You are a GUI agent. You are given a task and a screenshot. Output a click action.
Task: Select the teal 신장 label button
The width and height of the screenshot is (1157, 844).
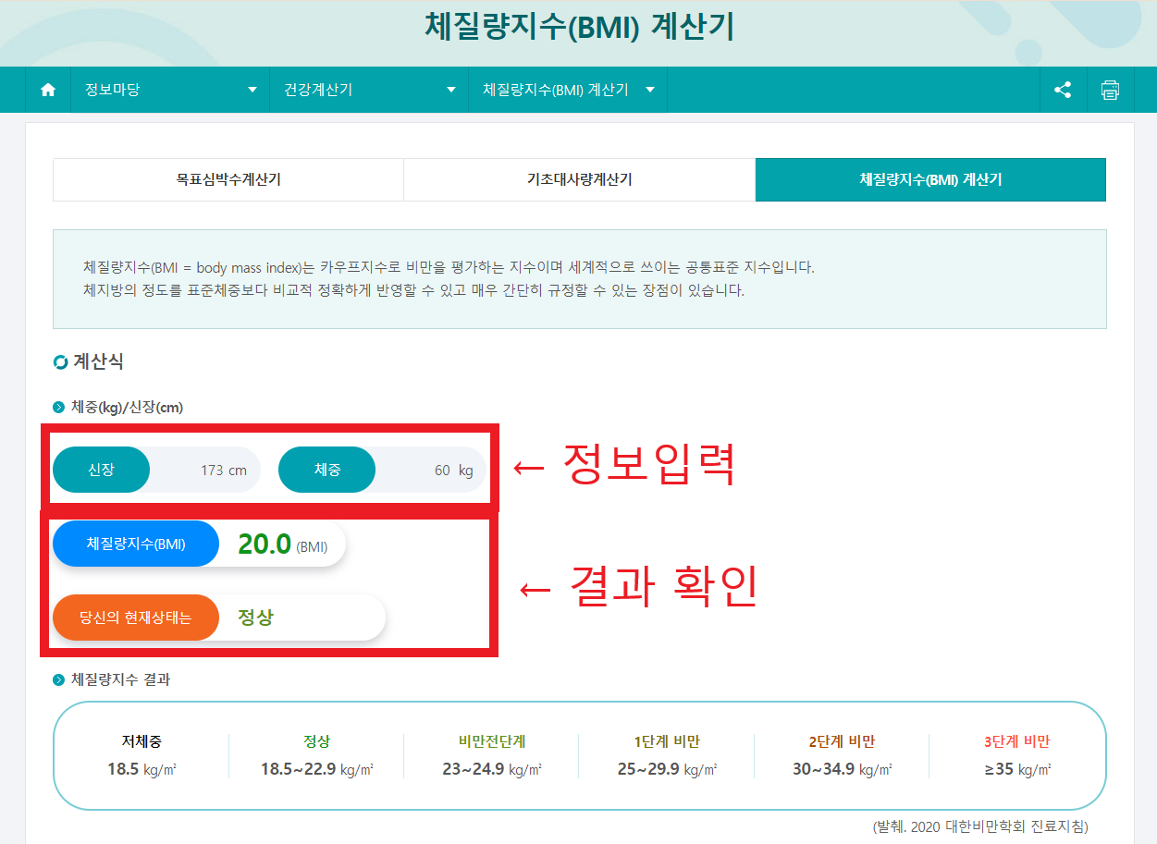coord(101,470)
